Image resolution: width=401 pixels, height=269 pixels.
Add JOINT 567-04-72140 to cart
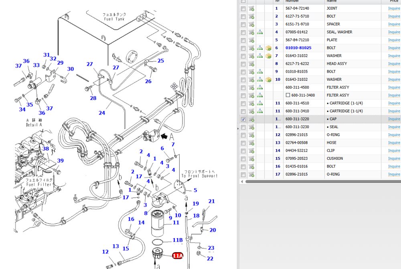[251, 8]
